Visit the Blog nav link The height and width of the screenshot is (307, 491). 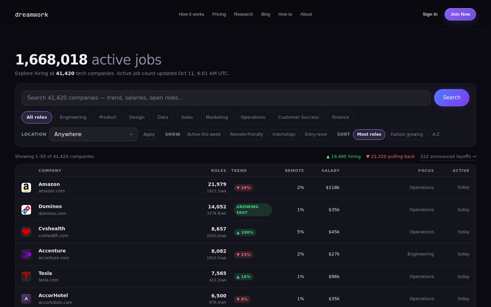pos(266,14)
